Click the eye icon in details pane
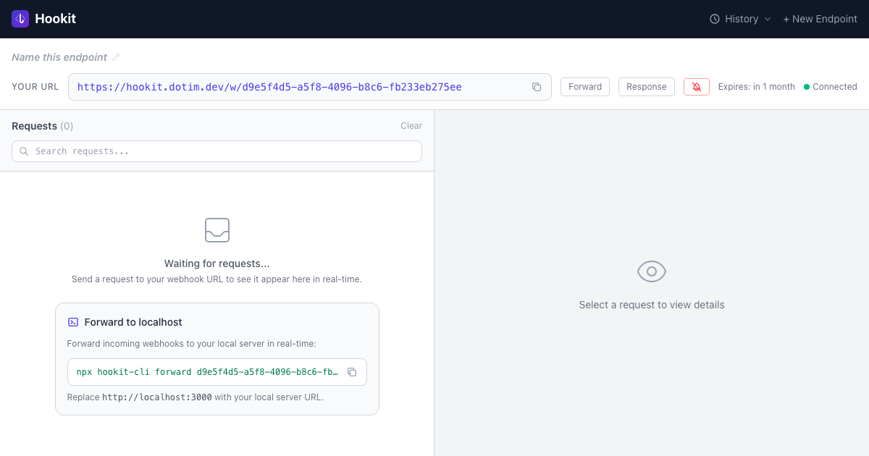The width and height of the screenshot is (869, 456). pos(651,271)
